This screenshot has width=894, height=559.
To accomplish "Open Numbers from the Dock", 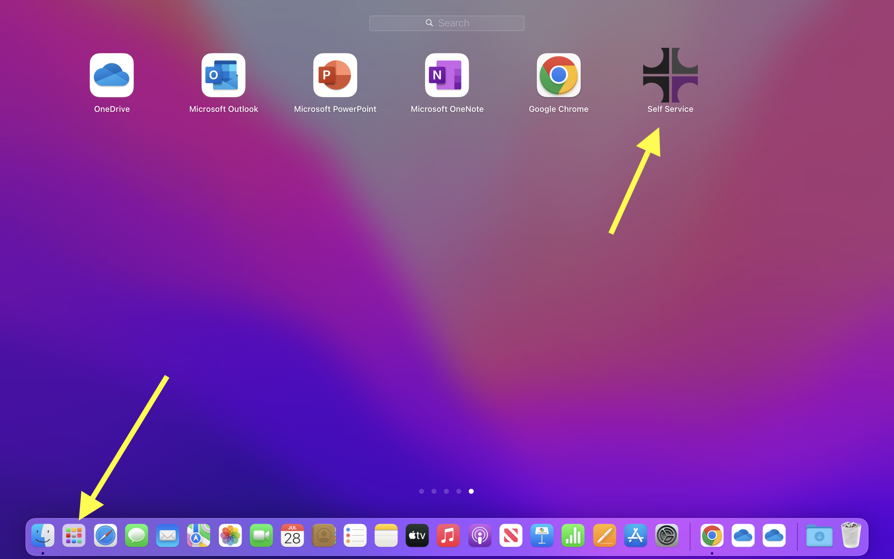I will pyautogui.click(x=573, y=535).
